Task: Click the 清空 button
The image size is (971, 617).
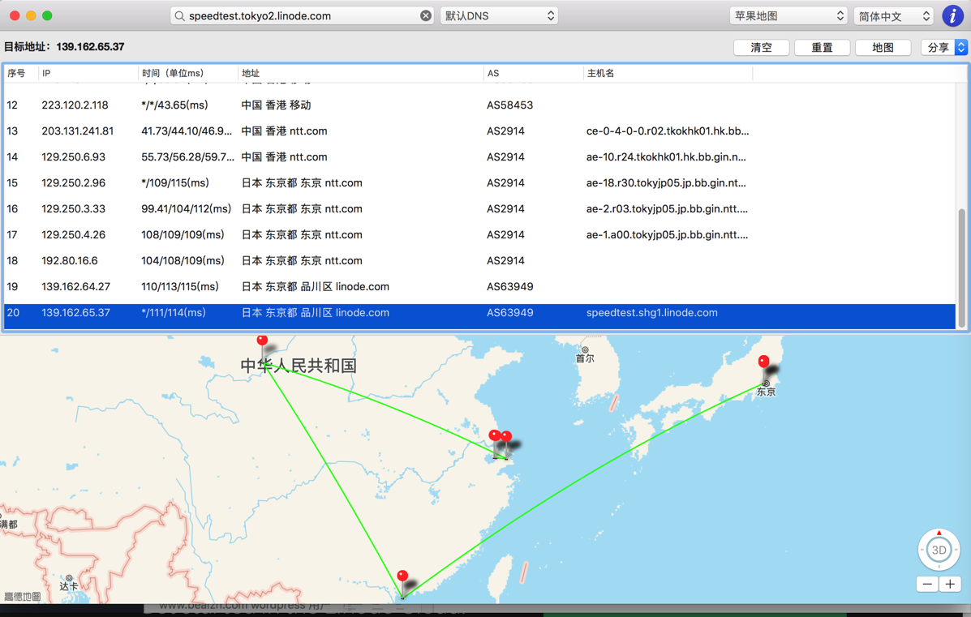Action: (761, 48)
